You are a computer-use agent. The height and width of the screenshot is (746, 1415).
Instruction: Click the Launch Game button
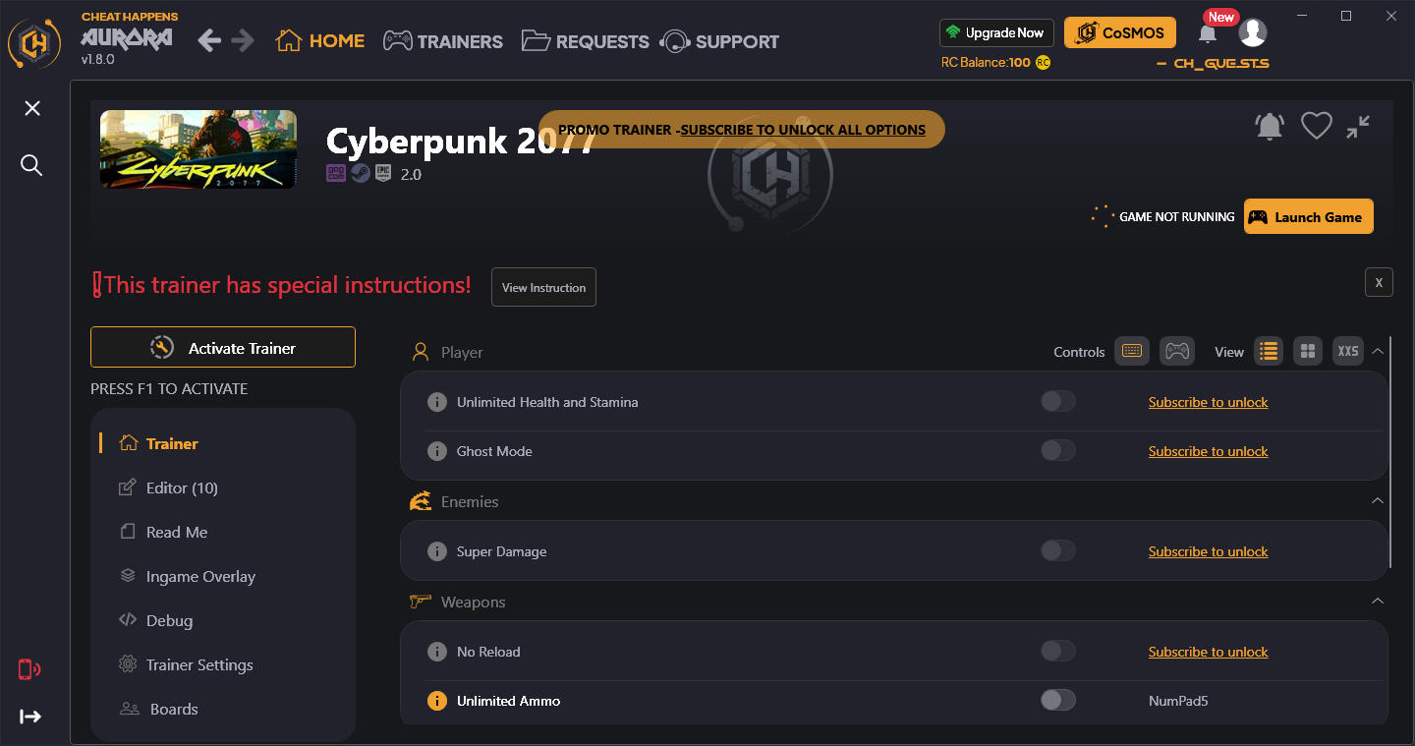pyautogui.click(x=1308, y=217)
